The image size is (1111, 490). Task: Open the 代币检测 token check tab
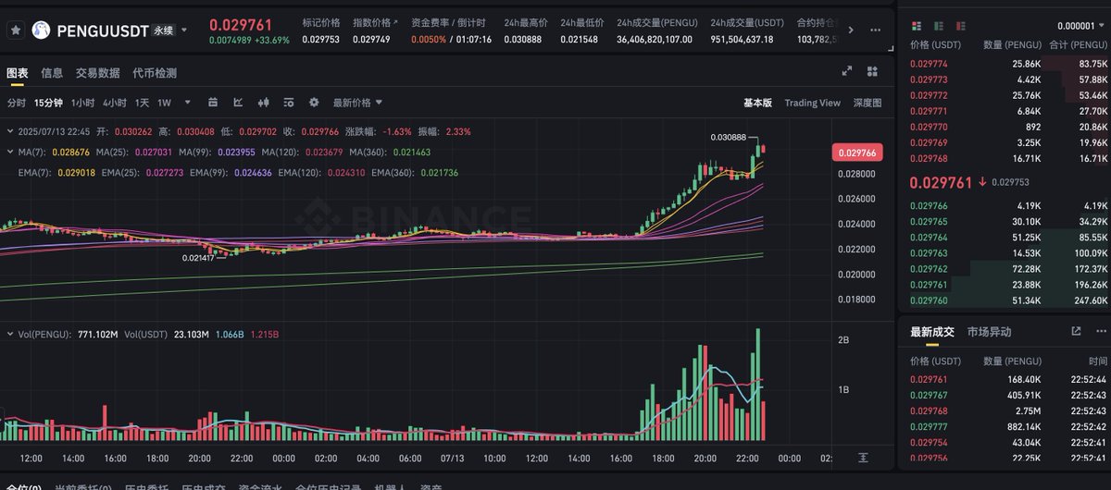tap(155, 73)
